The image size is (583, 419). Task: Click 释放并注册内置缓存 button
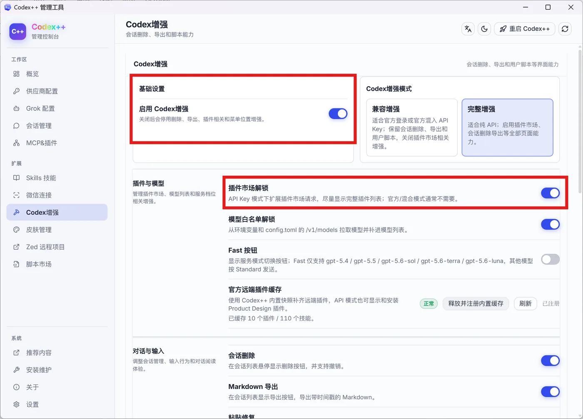(476, 304)
